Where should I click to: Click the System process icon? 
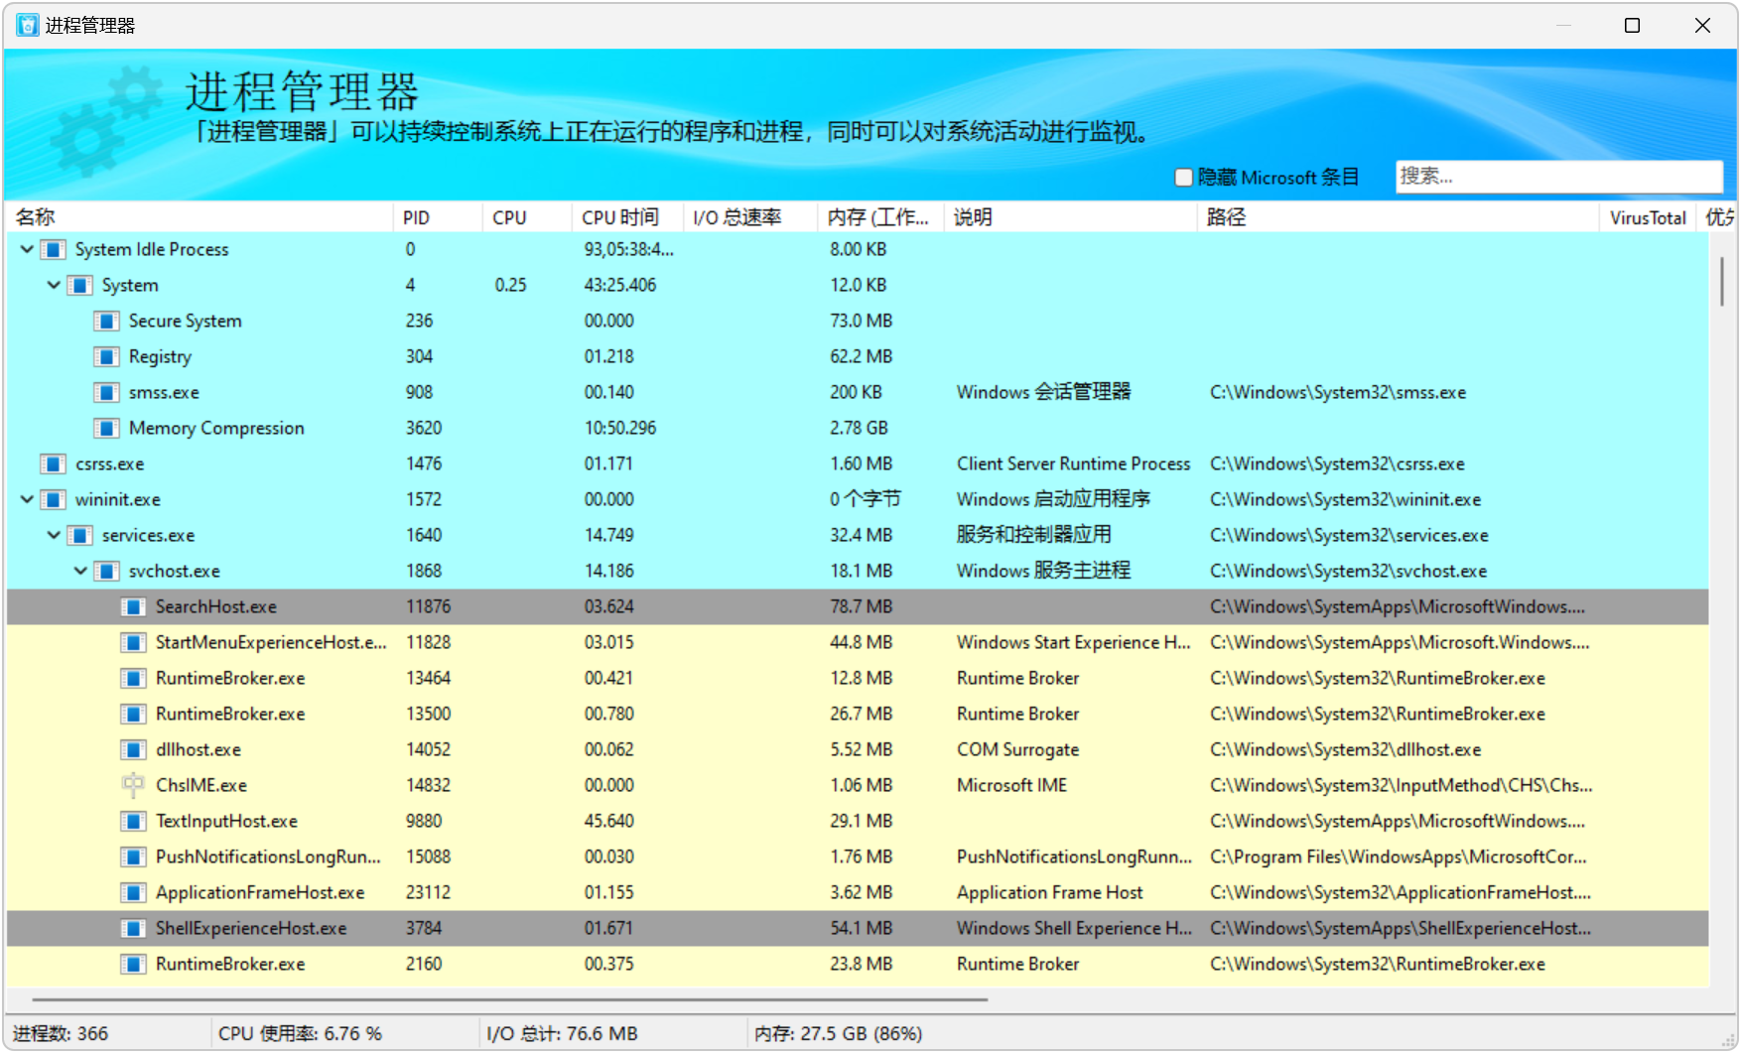tap(80, 285)
